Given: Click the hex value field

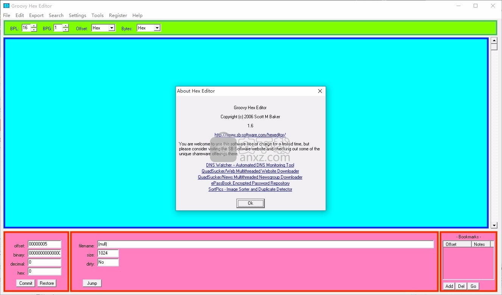Looking at the screenshot, I should click(x=45, y=272).
